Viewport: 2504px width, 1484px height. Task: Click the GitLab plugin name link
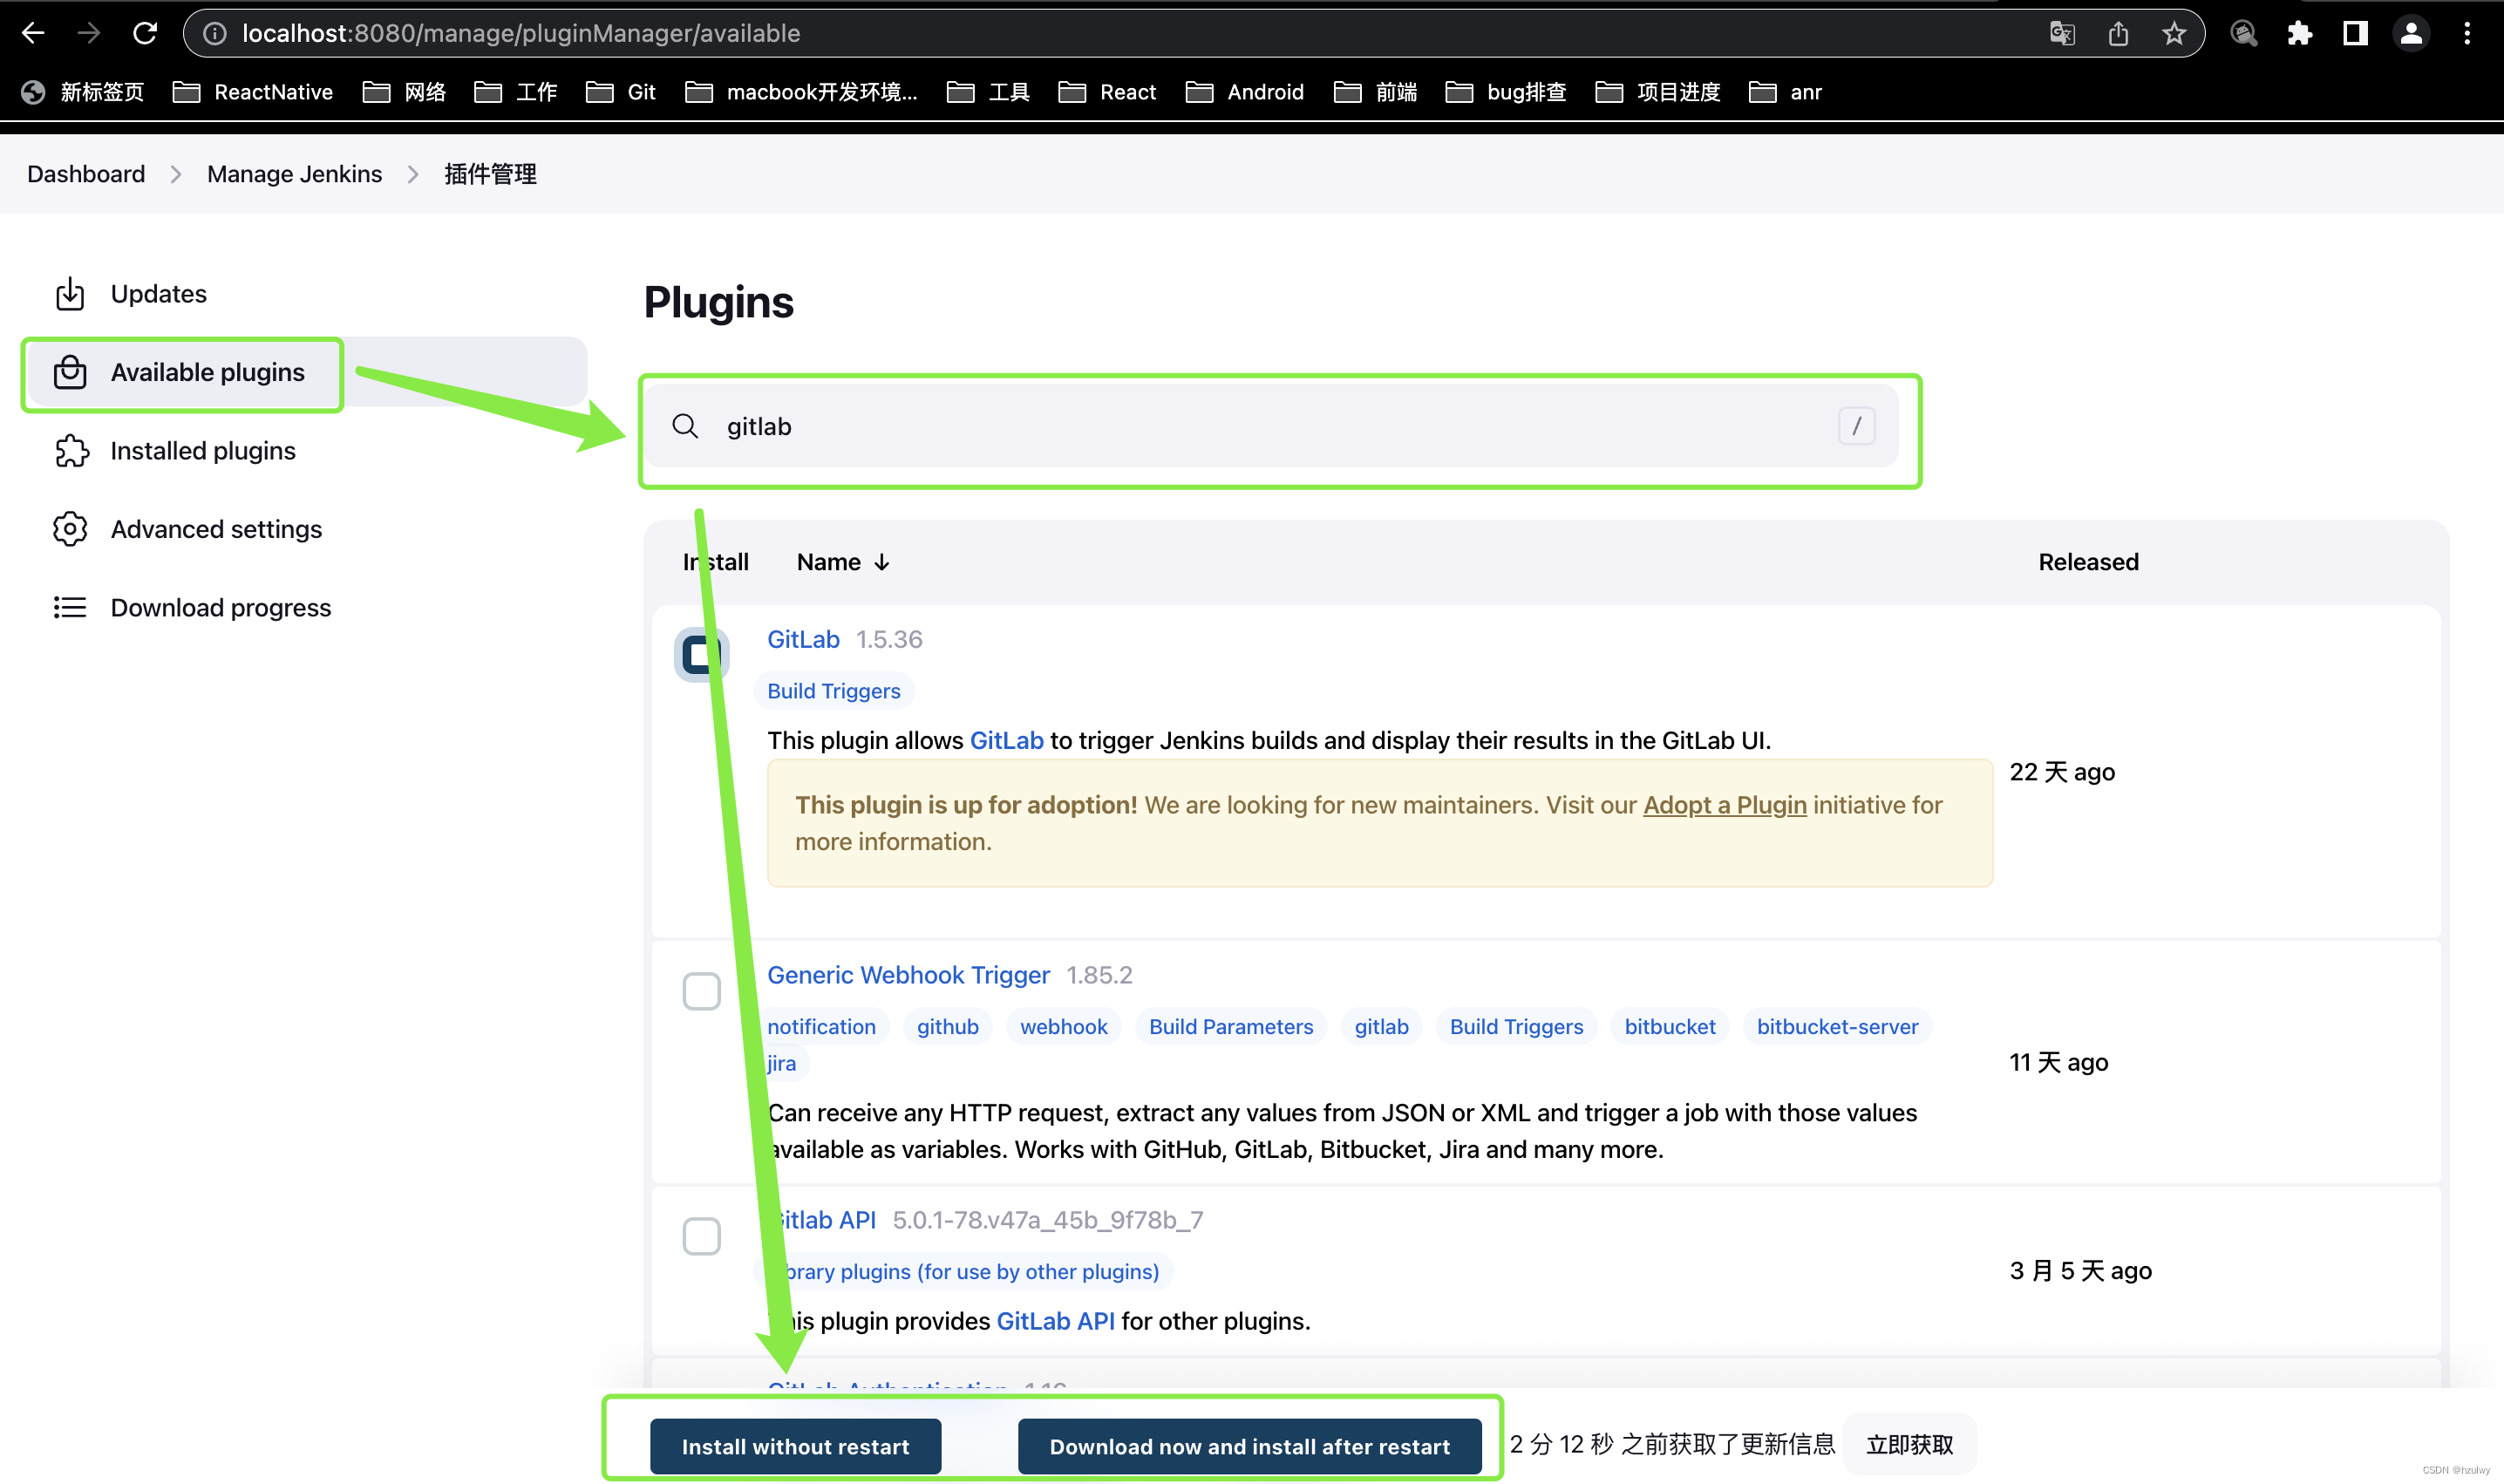(802, 637)
